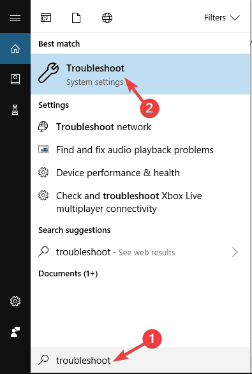The height and width of the screenshot is (374, 252).
Task: Click the gear icon beside Device performance & health
Action: click(43, 172)
